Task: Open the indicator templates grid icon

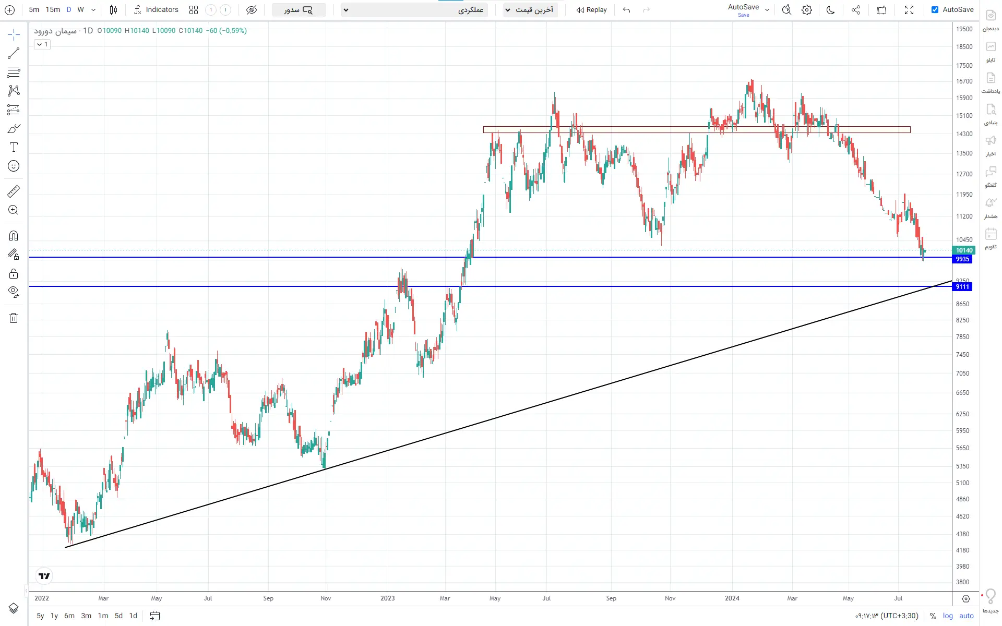Action: [194, 10]
